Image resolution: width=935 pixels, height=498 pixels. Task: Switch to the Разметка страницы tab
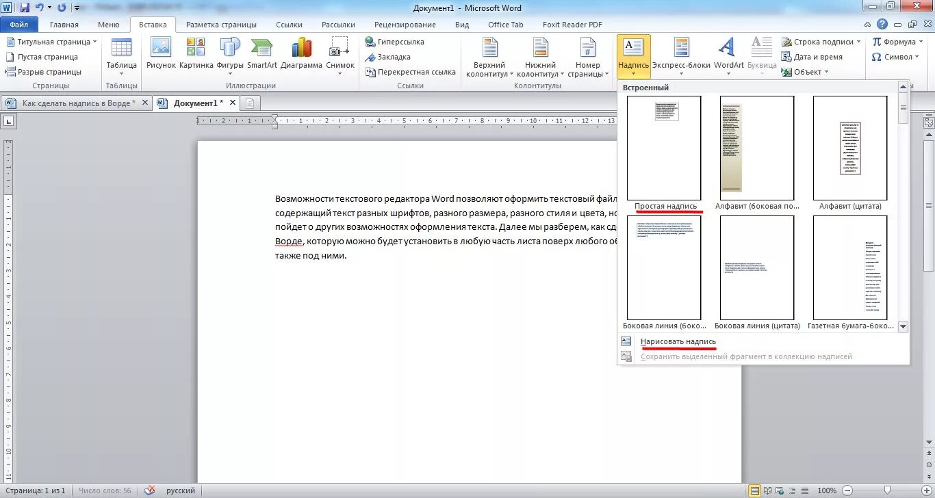(221, 25)
